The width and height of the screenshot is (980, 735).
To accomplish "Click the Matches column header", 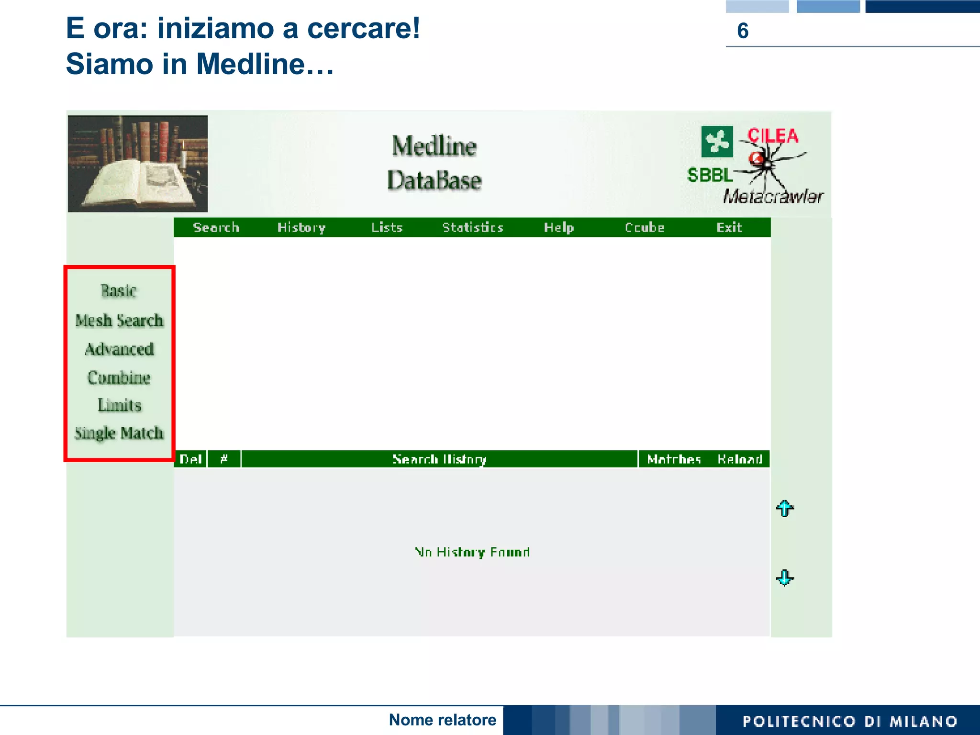I will [674, 459].
